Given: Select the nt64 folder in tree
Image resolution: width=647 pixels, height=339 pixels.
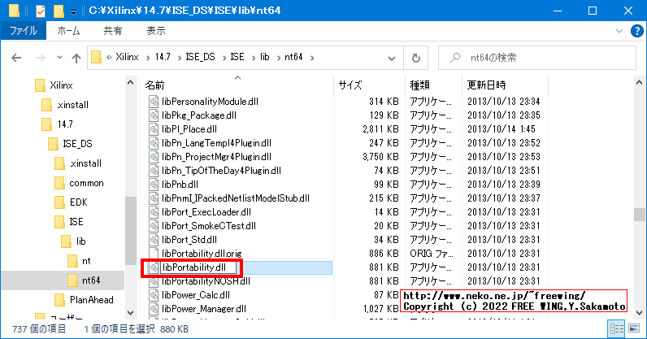Looking at the screenshot, I should click(x=91, y=280).
